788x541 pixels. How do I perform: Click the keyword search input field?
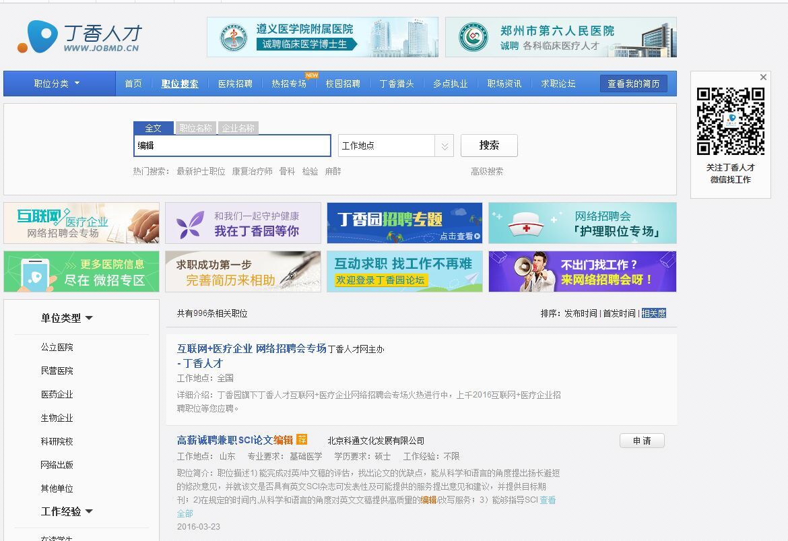click(x=232, y=146)
